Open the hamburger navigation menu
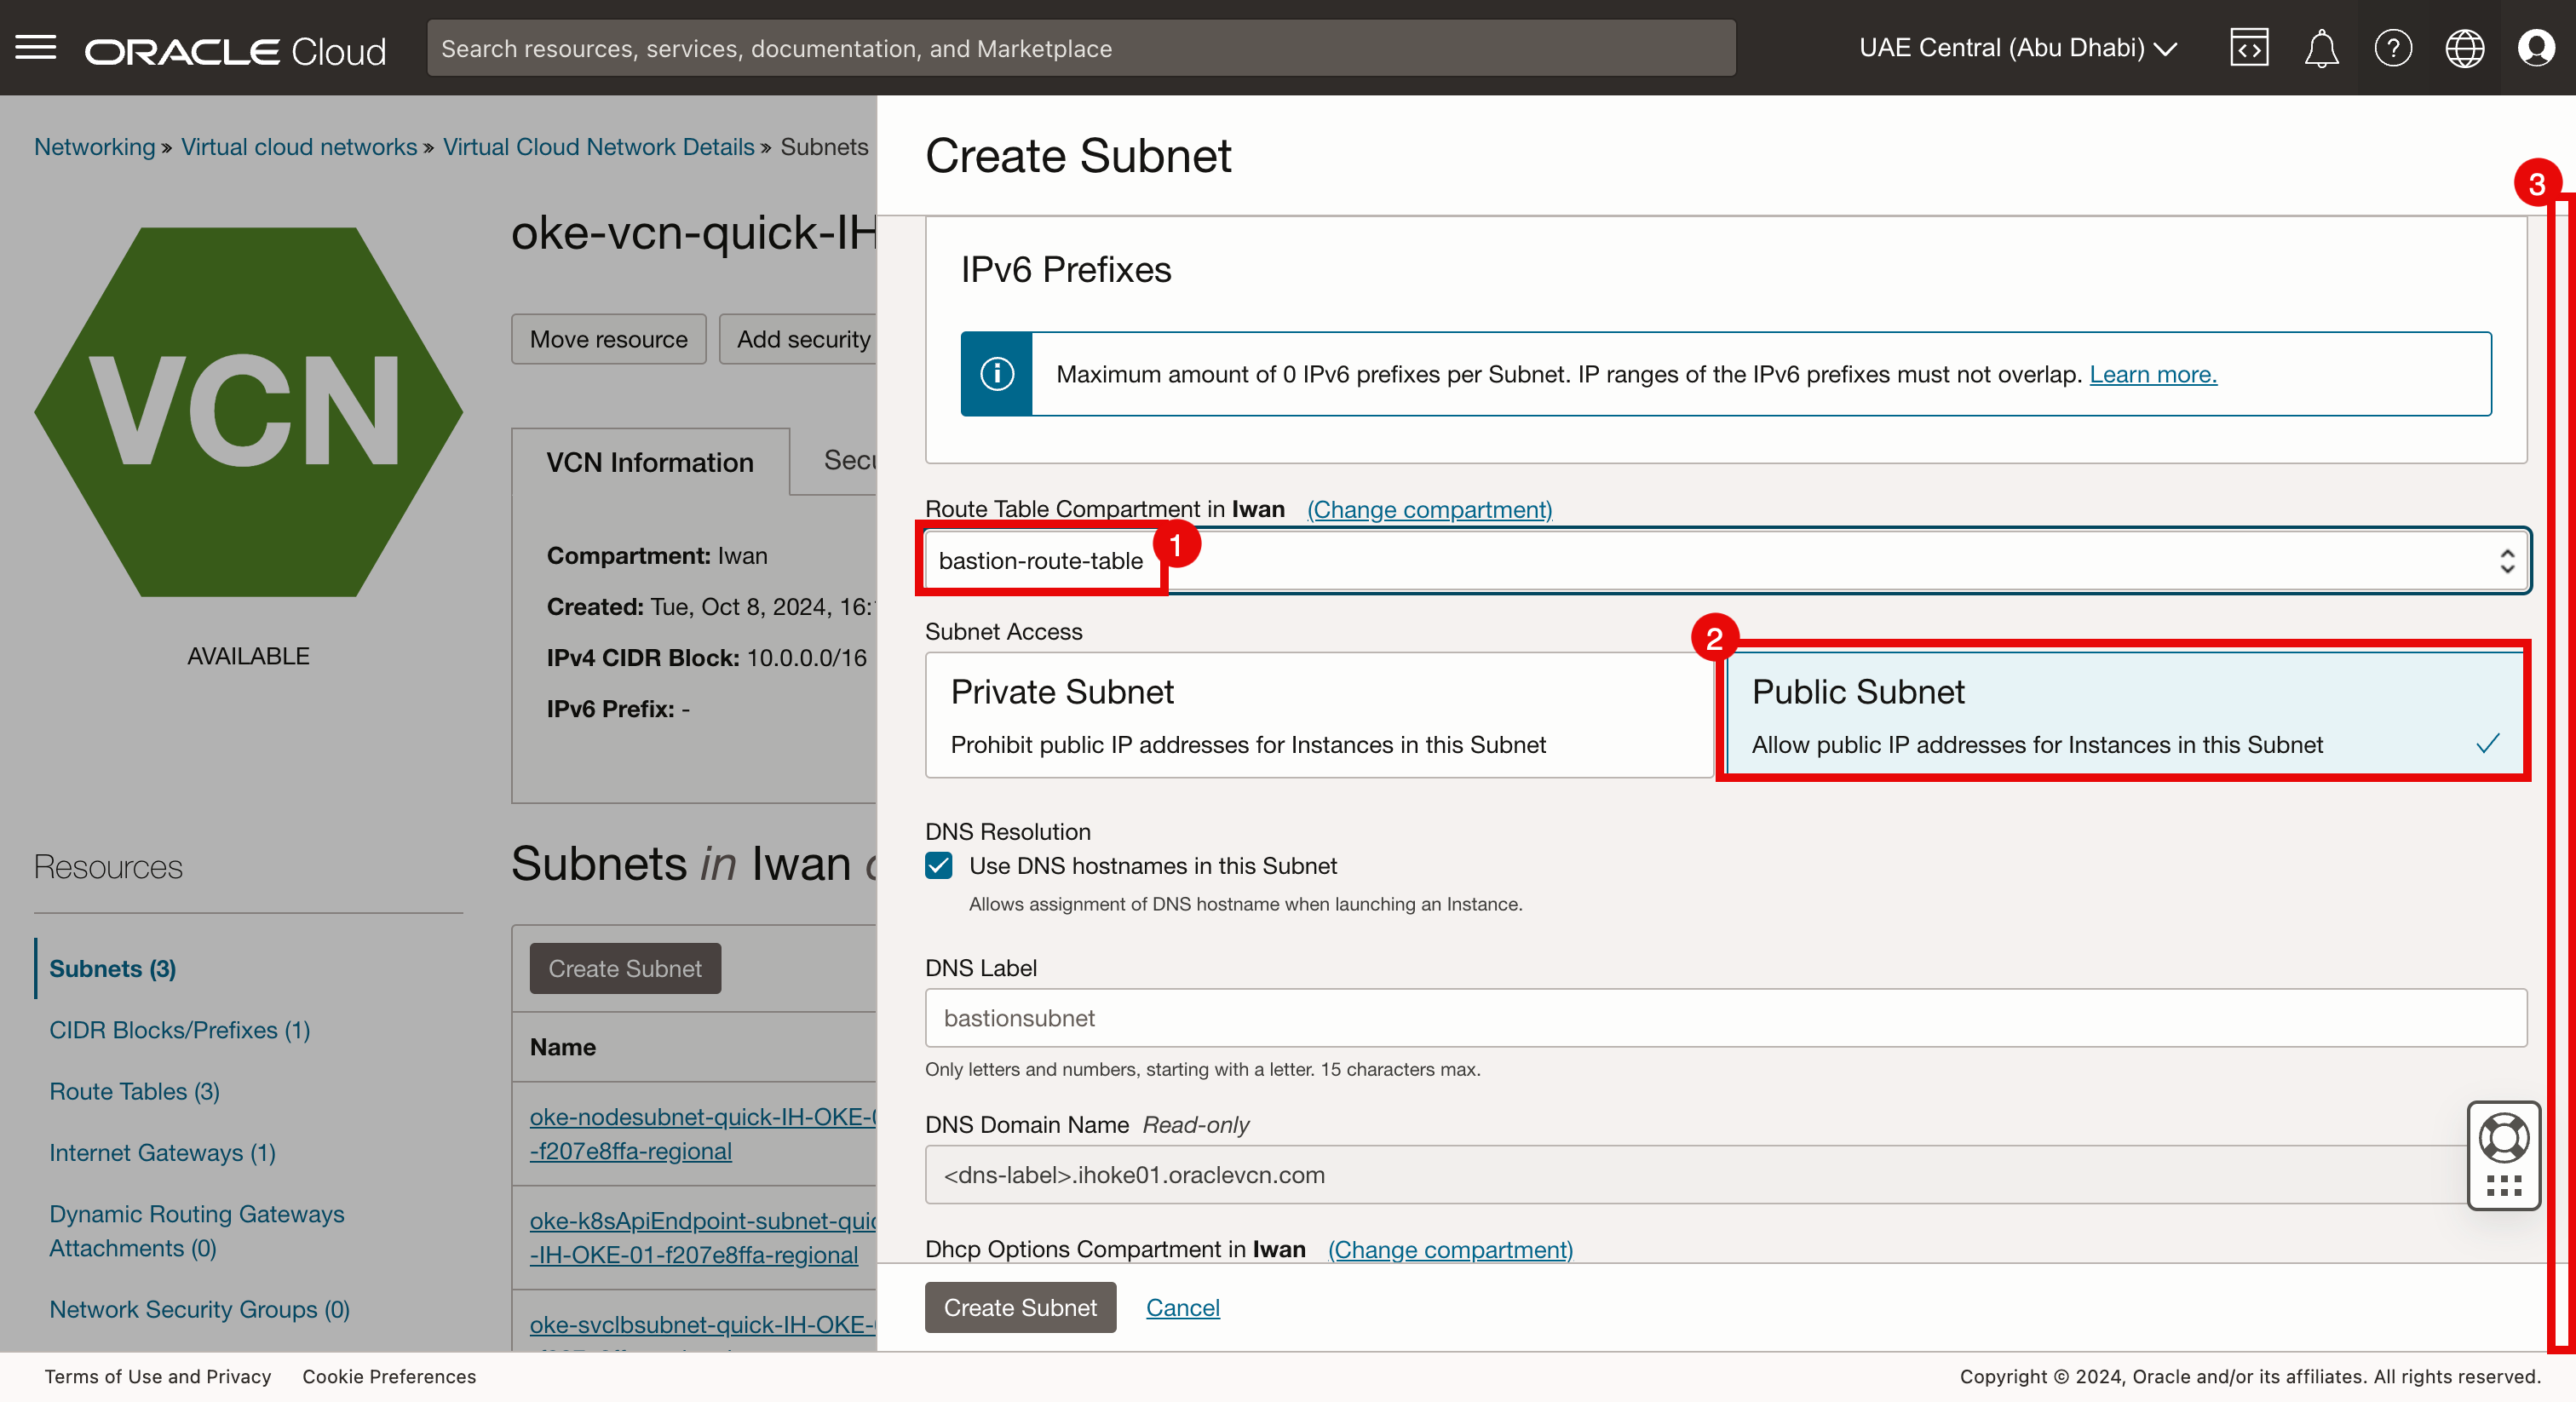 pos(36,48)
